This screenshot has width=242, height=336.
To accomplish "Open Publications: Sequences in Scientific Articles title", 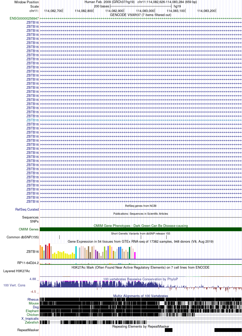I will point(141,214).
